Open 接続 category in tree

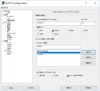[6, 41]
